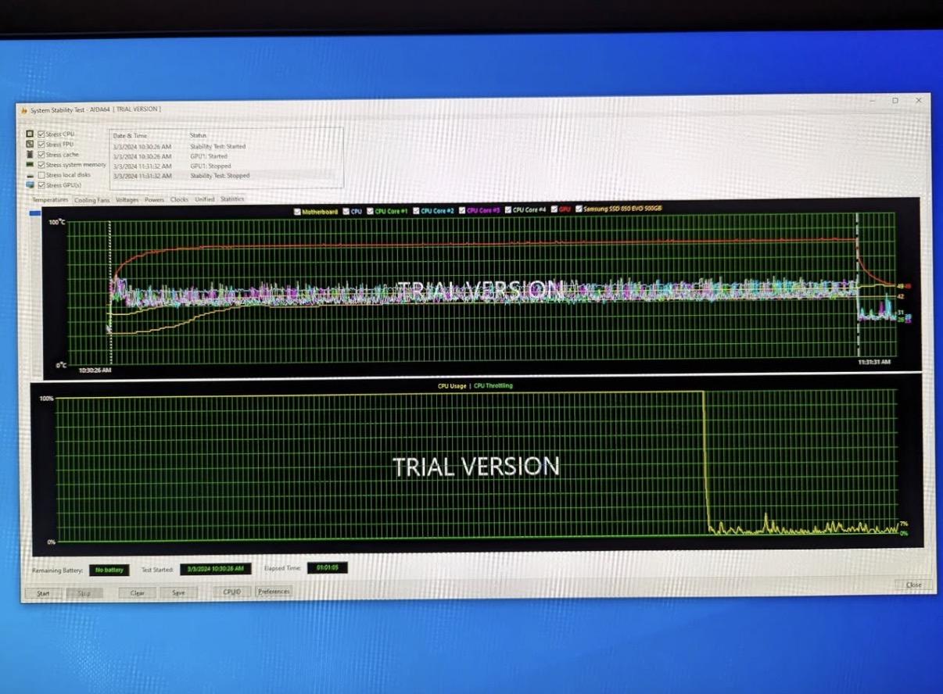Uncheck the Stress GPU(s) checkbox
This screenshot has height=694, width=943.
41,185
